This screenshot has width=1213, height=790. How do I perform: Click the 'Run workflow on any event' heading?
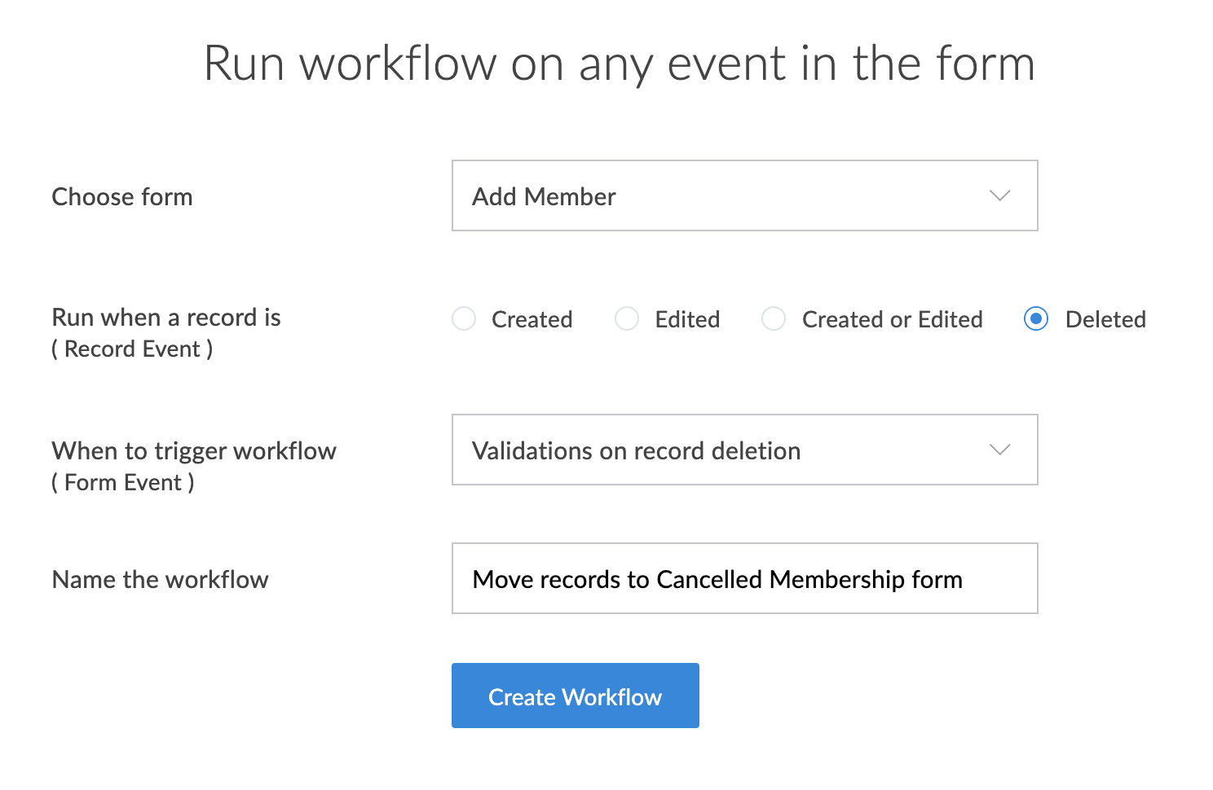(x=619, y=64)
